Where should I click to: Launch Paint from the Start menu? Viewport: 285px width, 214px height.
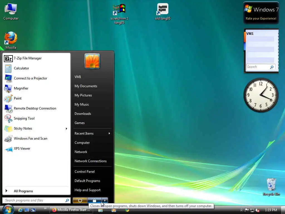[x=36, y=98]
